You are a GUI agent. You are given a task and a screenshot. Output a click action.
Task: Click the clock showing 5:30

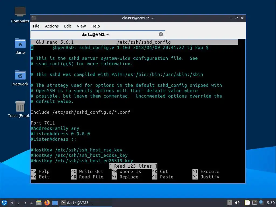coord(271,203)
